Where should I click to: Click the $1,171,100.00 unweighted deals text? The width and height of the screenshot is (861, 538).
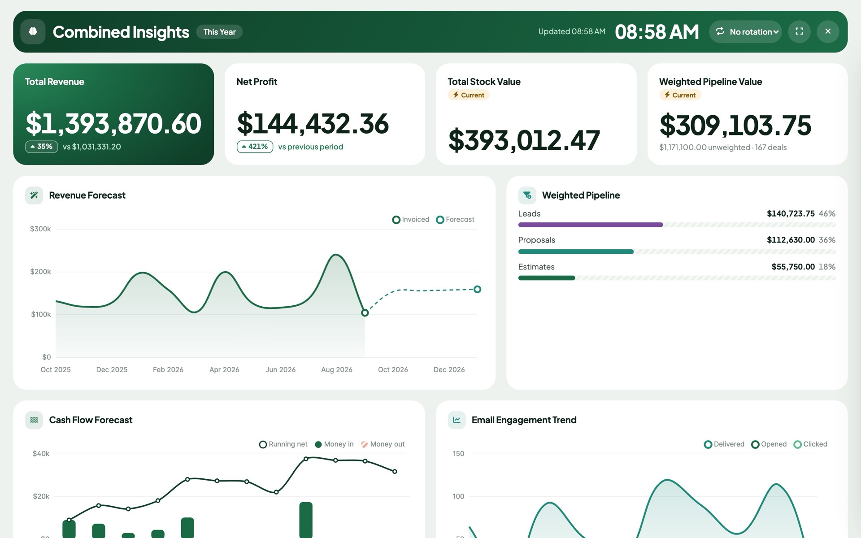click(722, 148)
